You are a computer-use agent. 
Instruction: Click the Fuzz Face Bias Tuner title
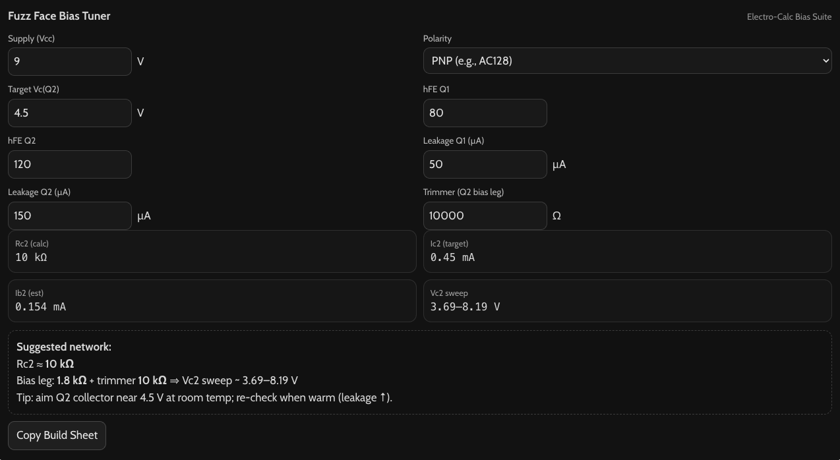tap(59, 16)
